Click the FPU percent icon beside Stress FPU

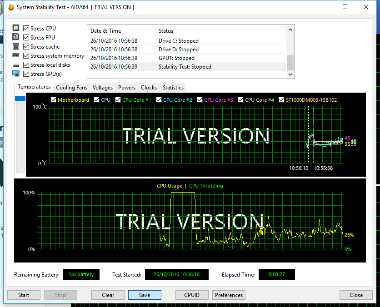click(16, 37)
